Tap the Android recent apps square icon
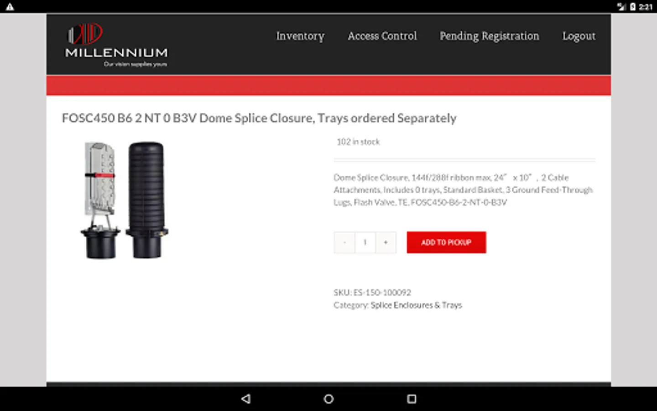 412,399
